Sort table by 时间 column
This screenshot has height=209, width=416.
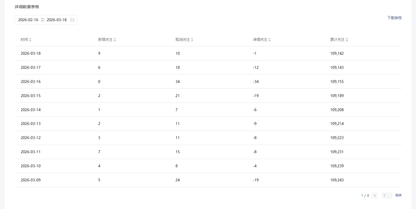tap(30, 40)
